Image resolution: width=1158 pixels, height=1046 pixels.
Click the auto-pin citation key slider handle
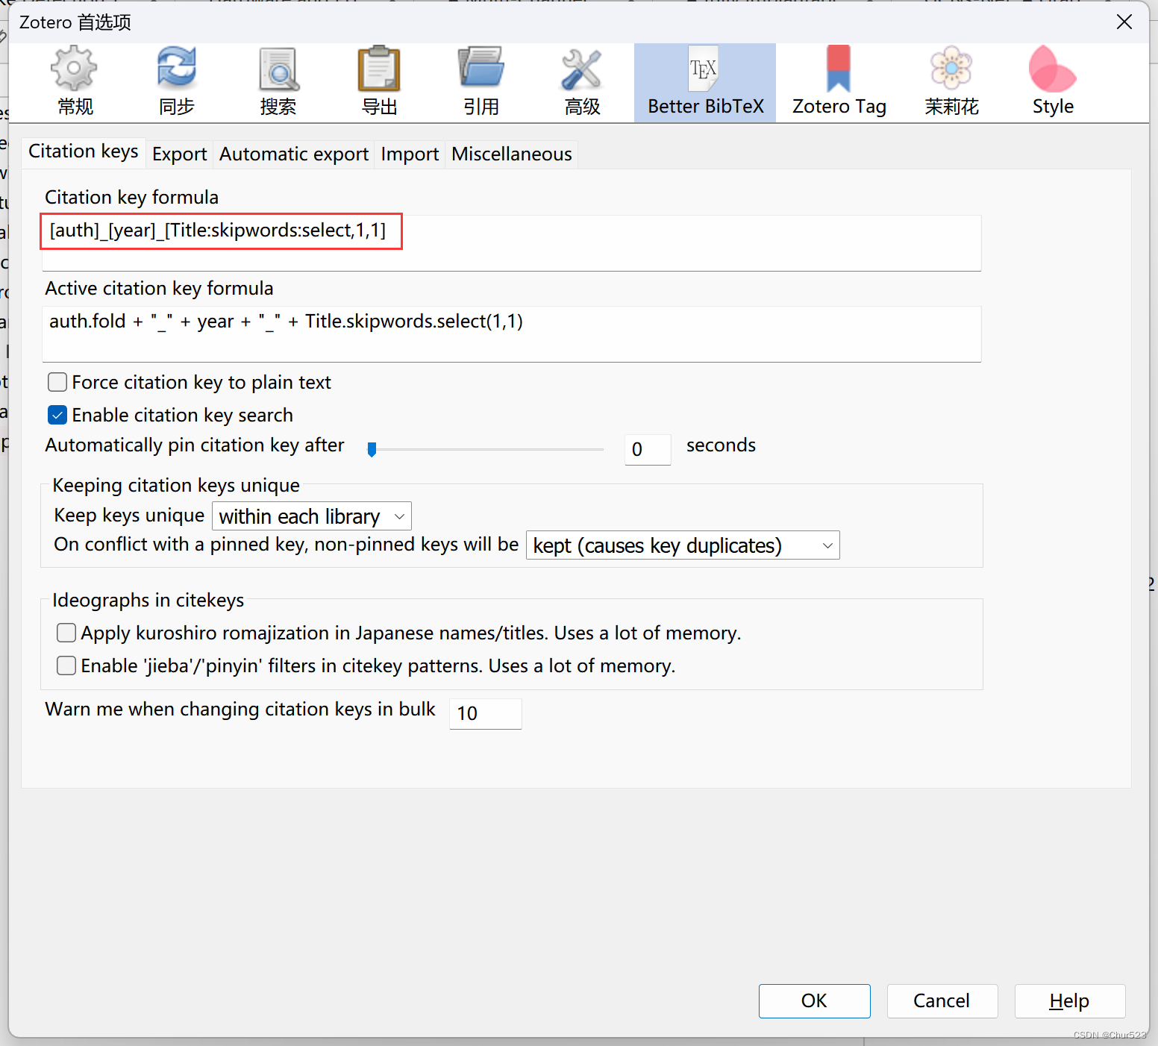[372, 449]
